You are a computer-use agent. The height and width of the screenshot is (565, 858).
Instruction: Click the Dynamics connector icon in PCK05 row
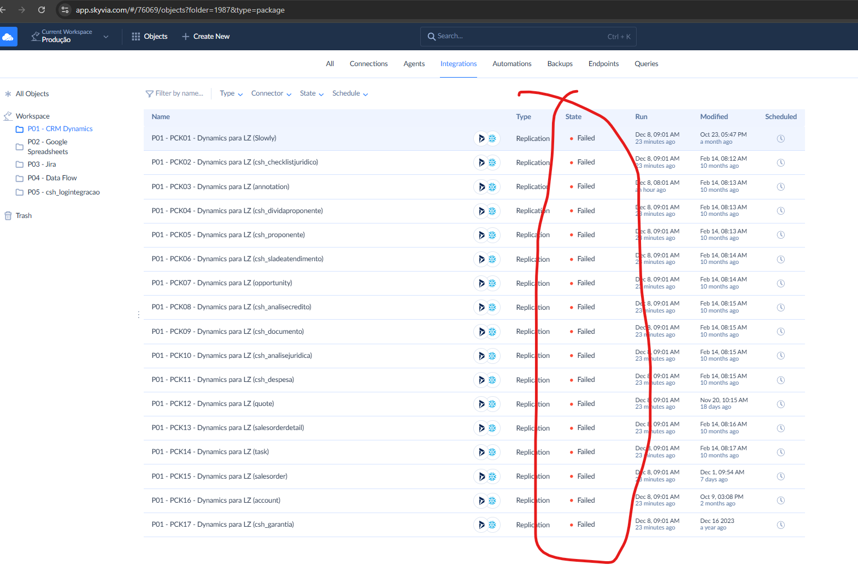point(481,236)
